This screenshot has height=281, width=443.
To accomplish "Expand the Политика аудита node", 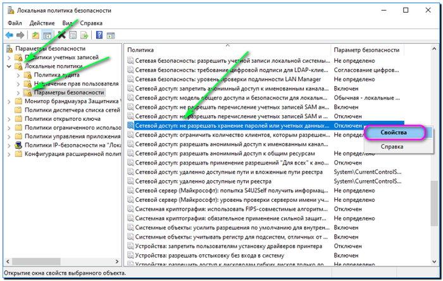I will [x=18, y=75].
